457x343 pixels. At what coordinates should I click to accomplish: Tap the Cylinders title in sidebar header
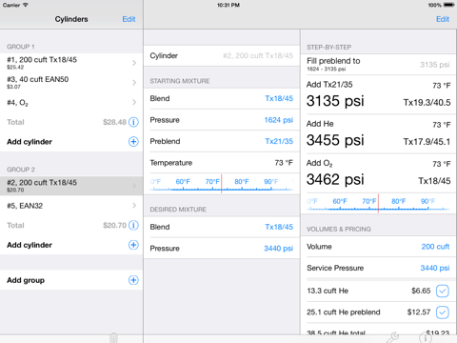point(71,19)
